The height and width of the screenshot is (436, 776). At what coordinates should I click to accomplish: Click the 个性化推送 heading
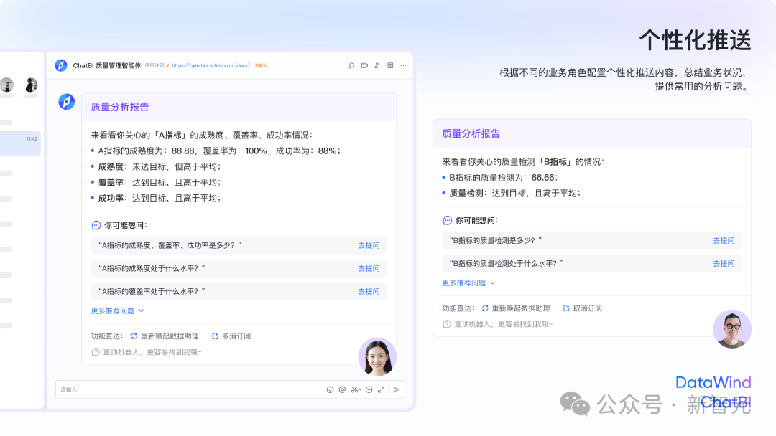696,40
